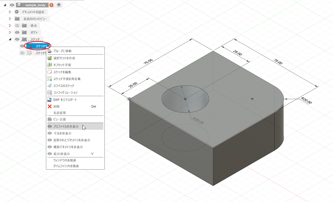The image size is (333, 202).
Task: Click the eye icon beside プロファイルを非表示
Action: tap(50, 126)
